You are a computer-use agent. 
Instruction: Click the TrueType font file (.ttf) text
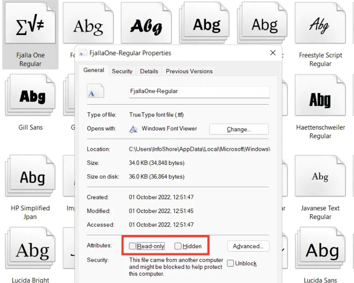coord(156,115)
